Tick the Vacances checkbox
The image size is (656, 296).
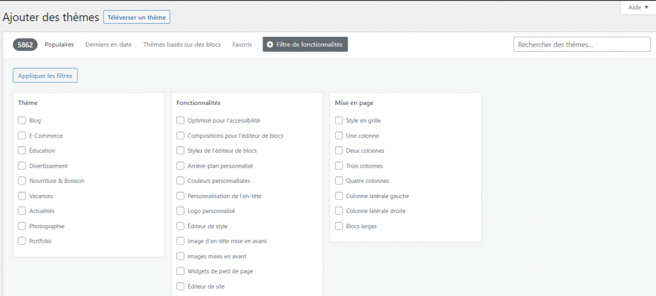(x=22, y=196)
